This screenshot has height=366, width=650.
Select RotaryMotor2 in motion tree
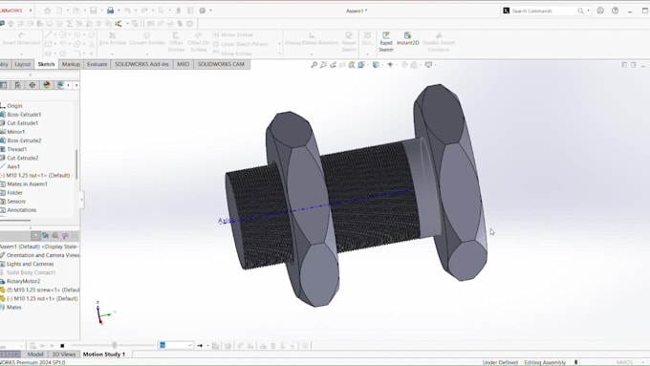click(24, 281)
